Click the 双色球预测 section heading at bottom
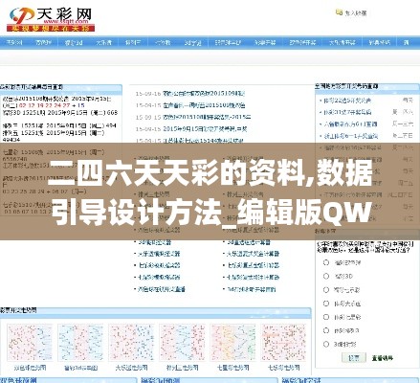This screenshot has width=420, height=383. 18,380
